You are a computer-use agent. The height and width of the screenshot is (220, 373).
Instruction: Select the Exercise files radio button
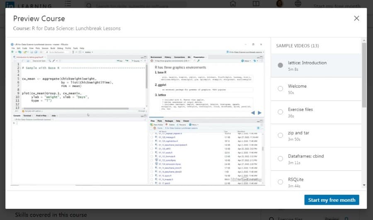pos(280,112)
